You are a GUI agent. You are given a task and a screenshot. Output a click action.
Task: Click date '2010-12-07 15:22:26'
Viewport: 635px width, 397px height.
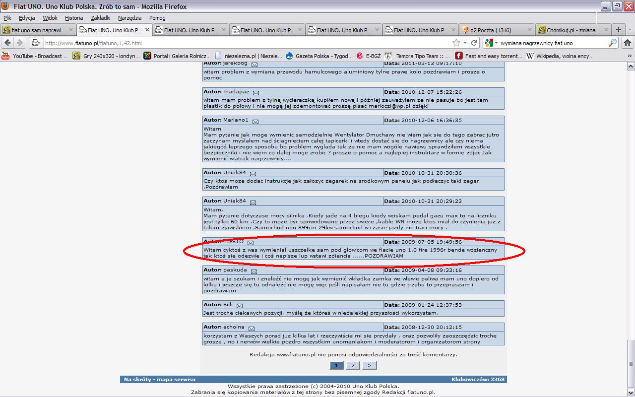431,92
